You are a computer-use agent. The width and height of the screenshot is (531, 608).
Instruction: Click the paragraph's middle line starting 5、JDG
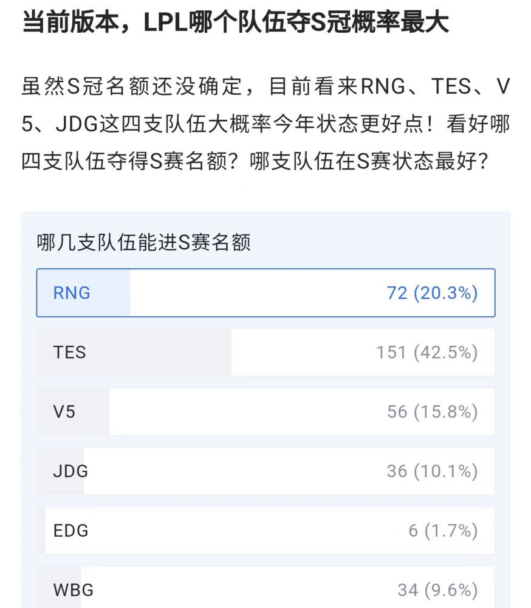click(x=265, y=125)
